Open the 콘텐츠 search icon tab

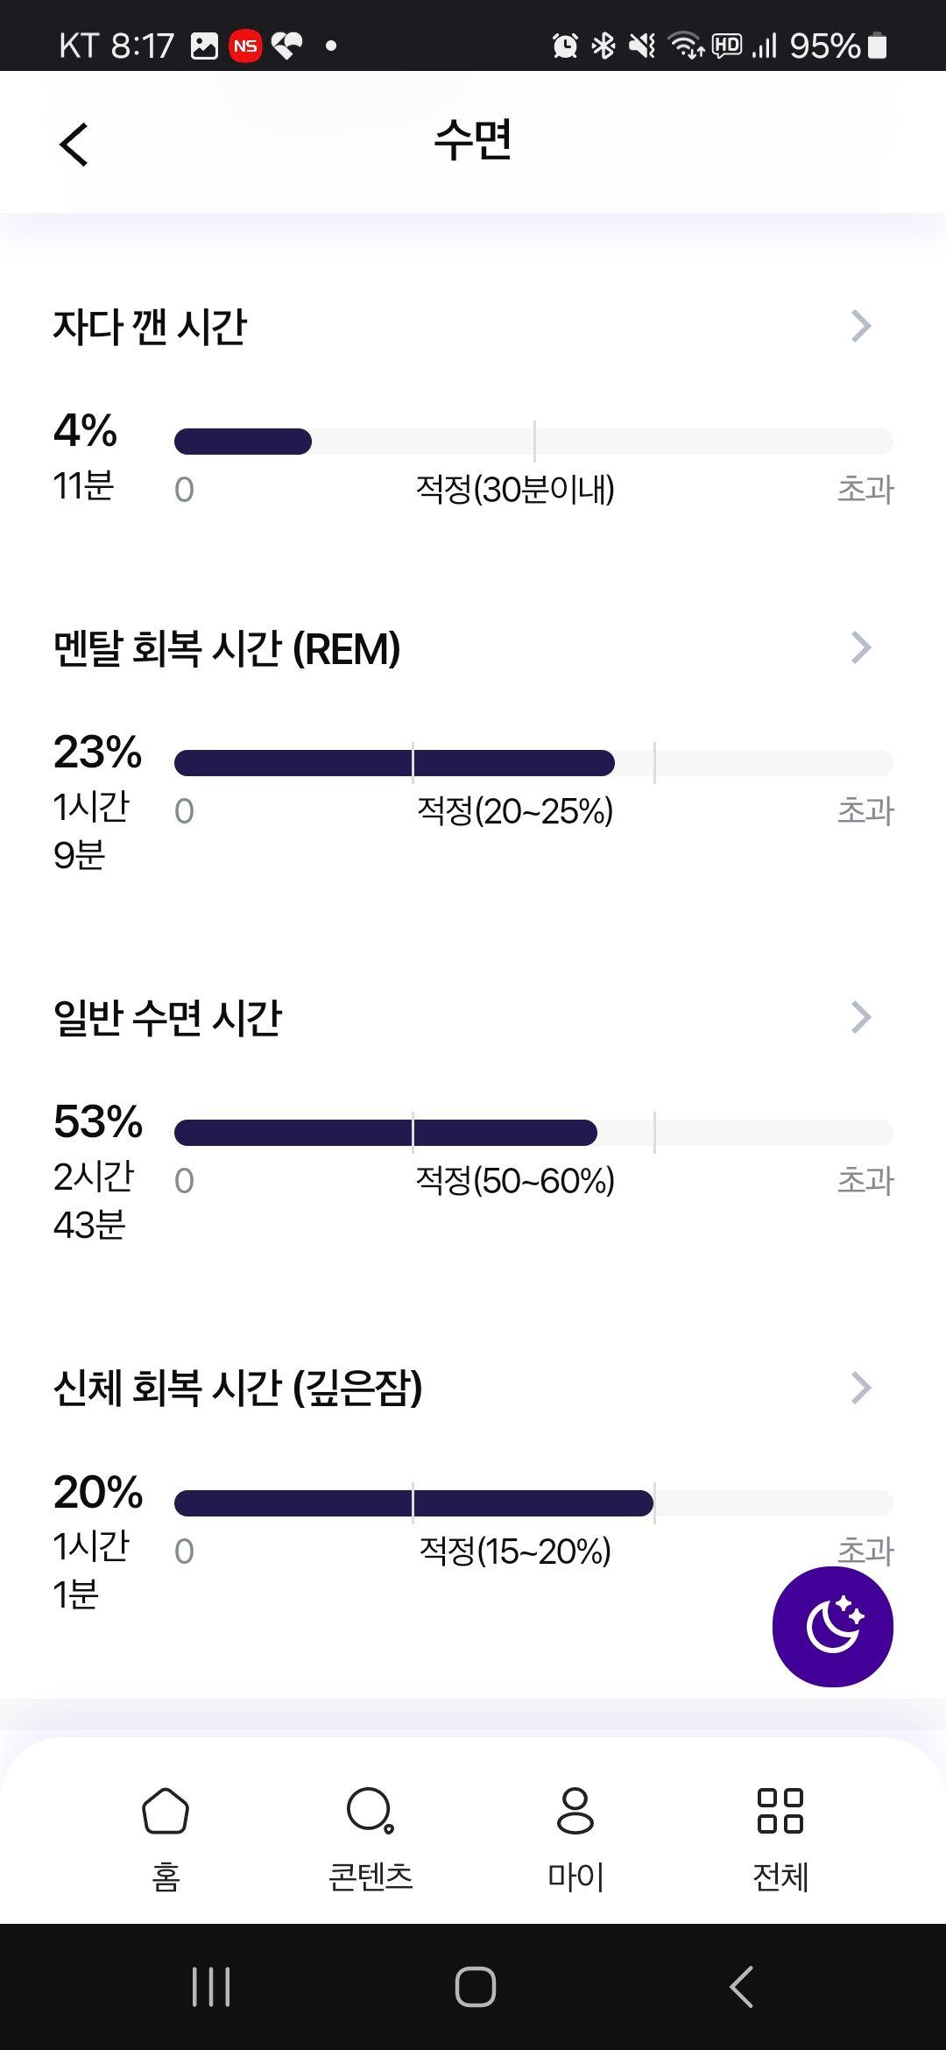(x=370, y=1811)
